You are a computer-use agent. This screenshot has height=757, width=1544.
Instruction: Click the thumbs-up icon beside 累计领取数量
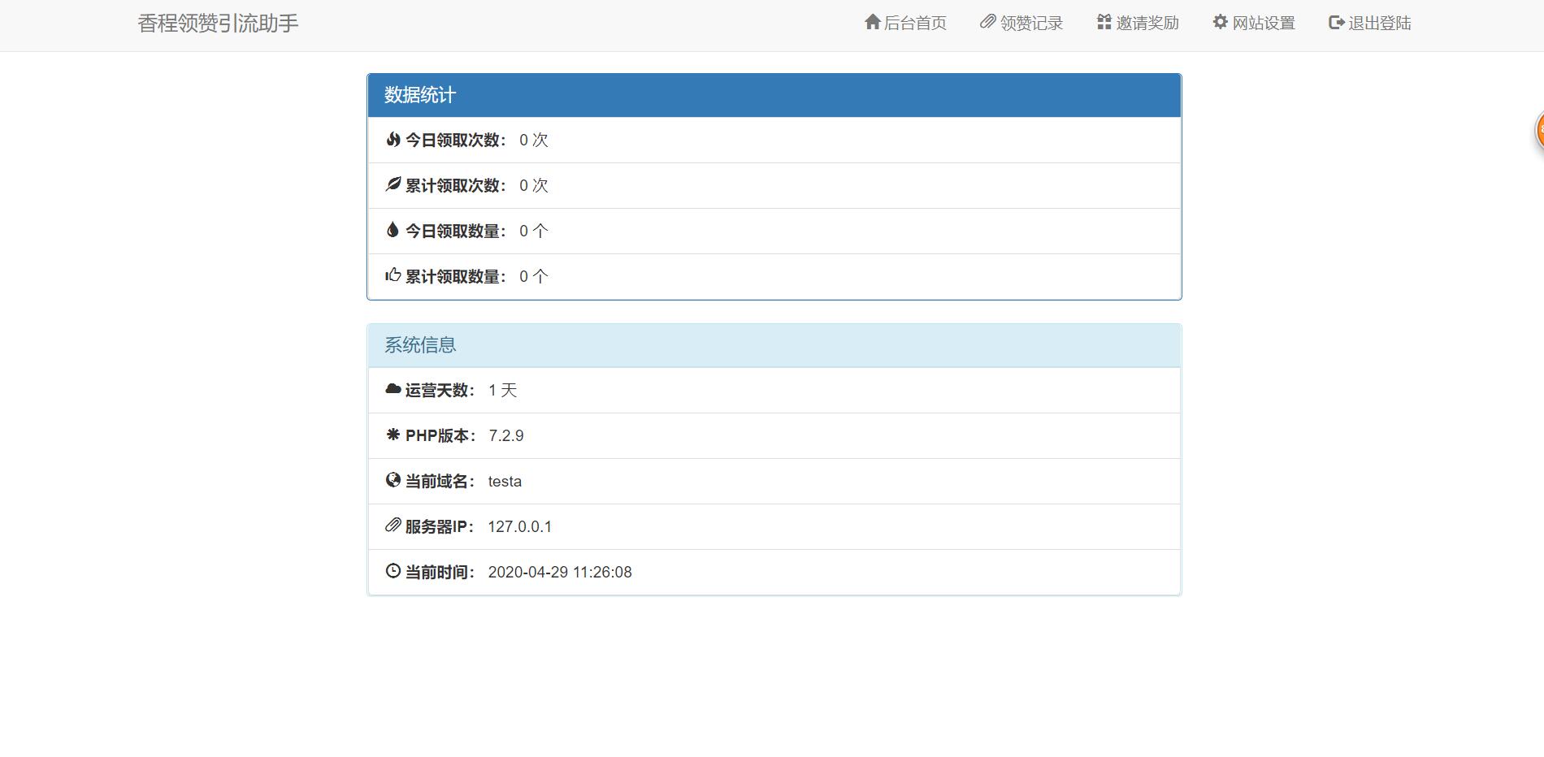pos(393,275)
